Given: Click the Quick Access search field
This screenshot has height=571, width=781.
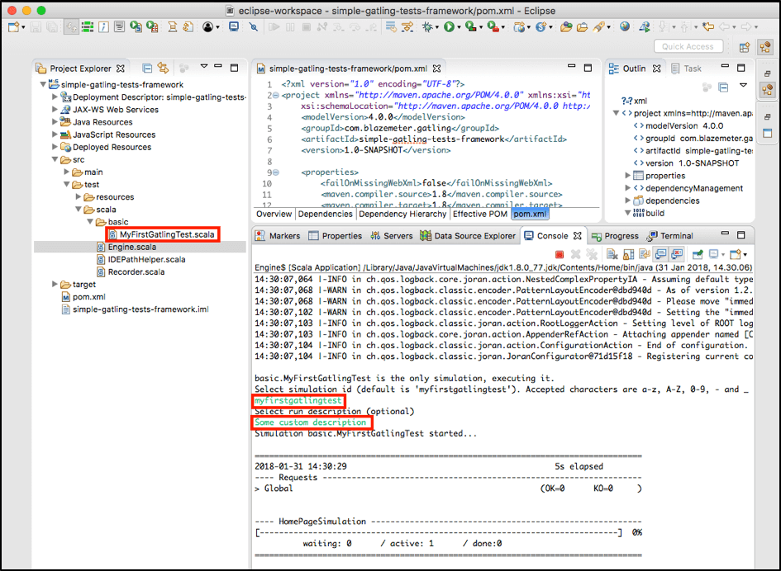Looking at the screenshot, I should coord(688,46).
